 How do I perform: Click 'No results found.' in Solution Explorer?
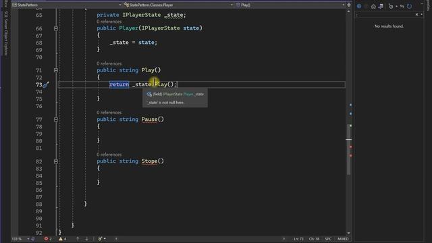pyautogui.click(x=389, y=26)
